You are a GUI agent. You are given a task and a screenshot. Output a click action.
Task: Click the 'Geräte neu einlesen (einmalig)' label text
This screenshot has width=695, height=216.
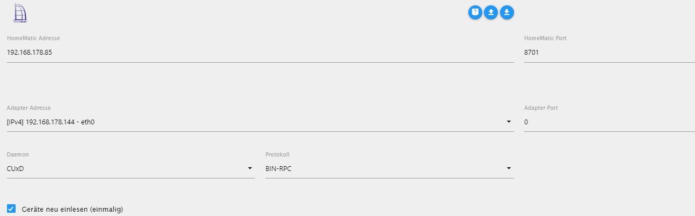tap(73, 209)
